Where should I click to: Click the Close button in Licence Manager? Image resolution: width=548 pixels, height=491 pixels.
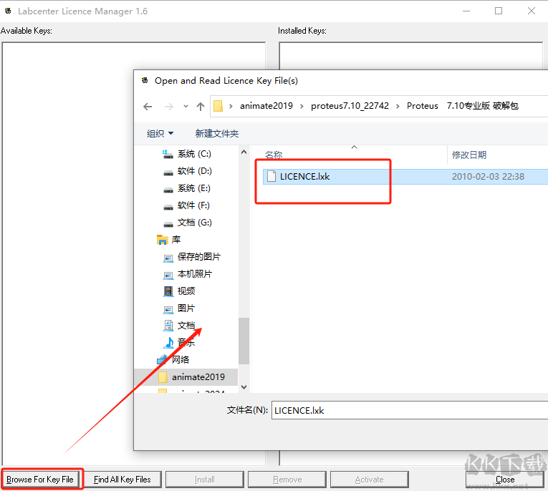point(504,479)
